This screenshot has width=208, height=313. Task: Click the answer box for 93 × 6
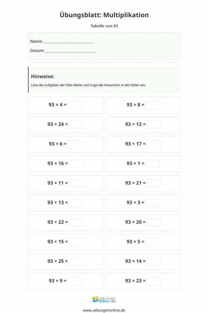point(75,144)
